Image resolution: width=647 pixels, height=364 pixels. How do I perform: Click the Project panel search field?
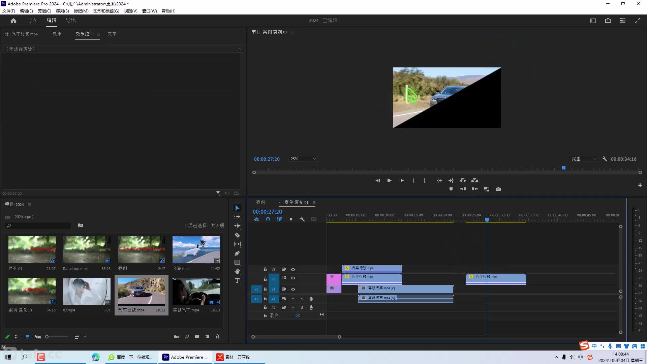point(38,225)
